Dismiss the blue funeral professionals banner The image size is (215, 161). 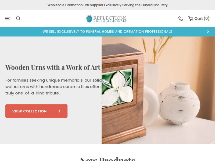point(208,32)
